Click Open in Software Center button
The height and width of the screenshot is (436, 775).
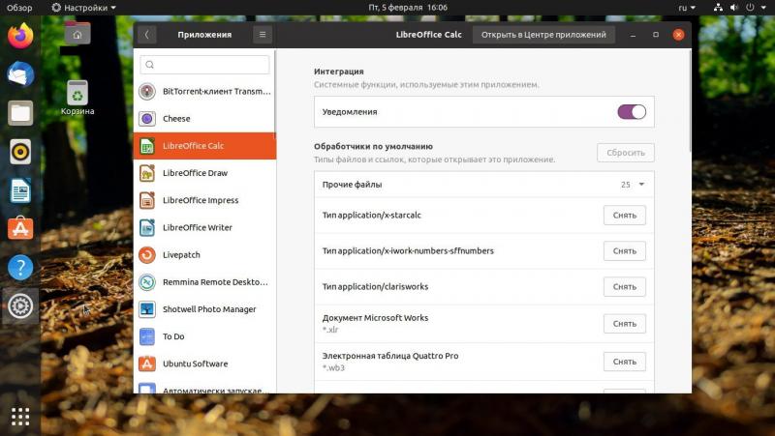point(543,35)
